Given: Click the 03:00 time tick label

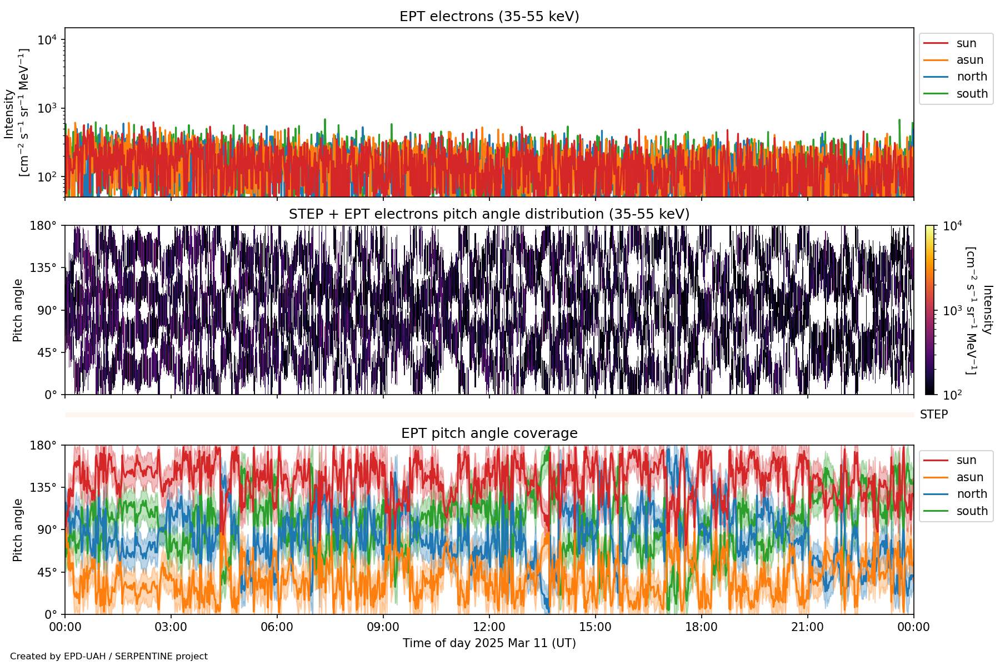Looking at the screenshot, I should [171, 628].
